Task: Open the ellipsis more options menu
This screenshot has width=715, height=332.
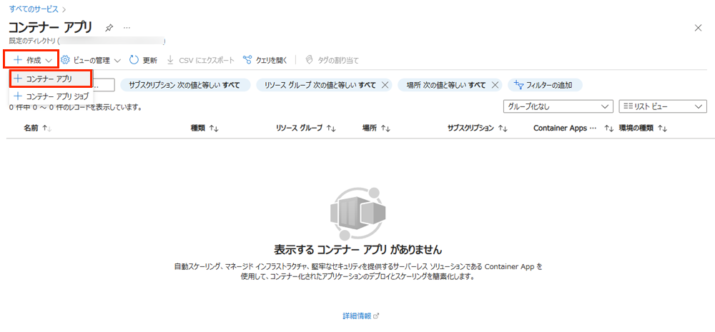Action: 127,28
